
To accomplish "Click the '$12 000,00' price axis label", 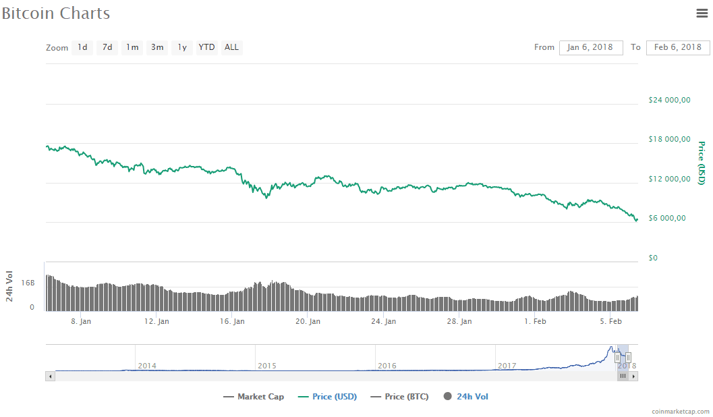I will [x=669, y=179].
